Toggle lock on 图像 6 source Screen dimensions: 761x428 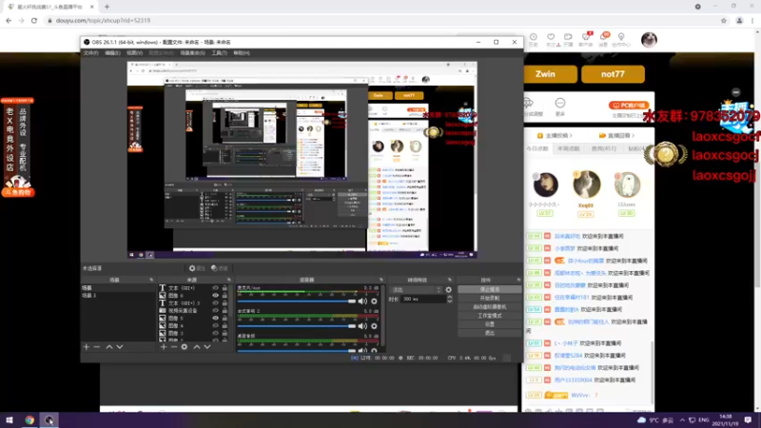(x=224, y=295)
